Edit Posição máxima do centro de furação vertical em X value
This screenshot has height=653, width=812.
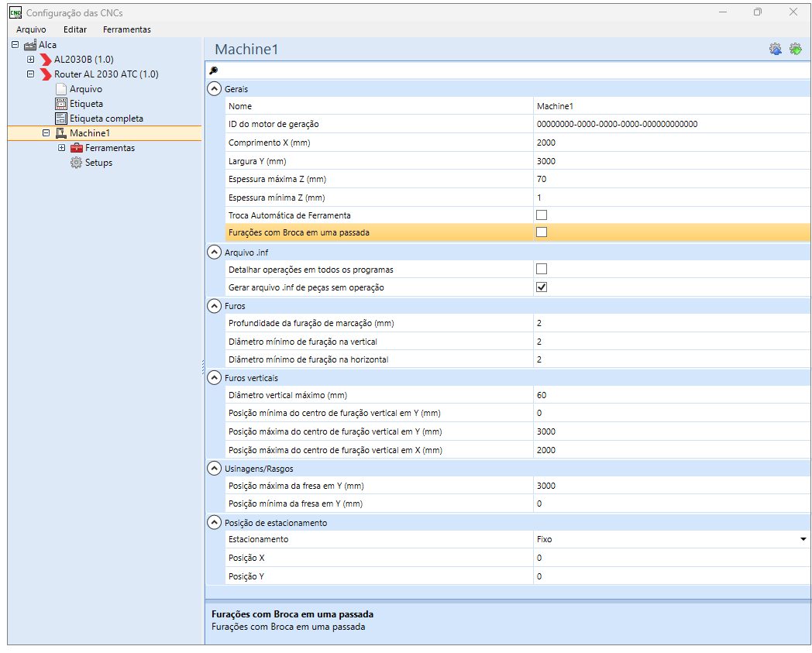tap(671, 450)
